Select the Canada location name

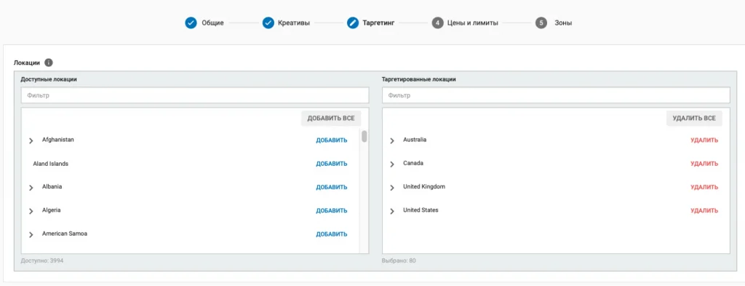click(413, 163)
